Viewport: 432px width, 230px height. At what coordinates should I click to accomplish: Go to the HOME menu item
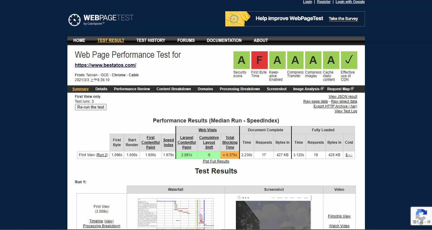coord(79,40)
